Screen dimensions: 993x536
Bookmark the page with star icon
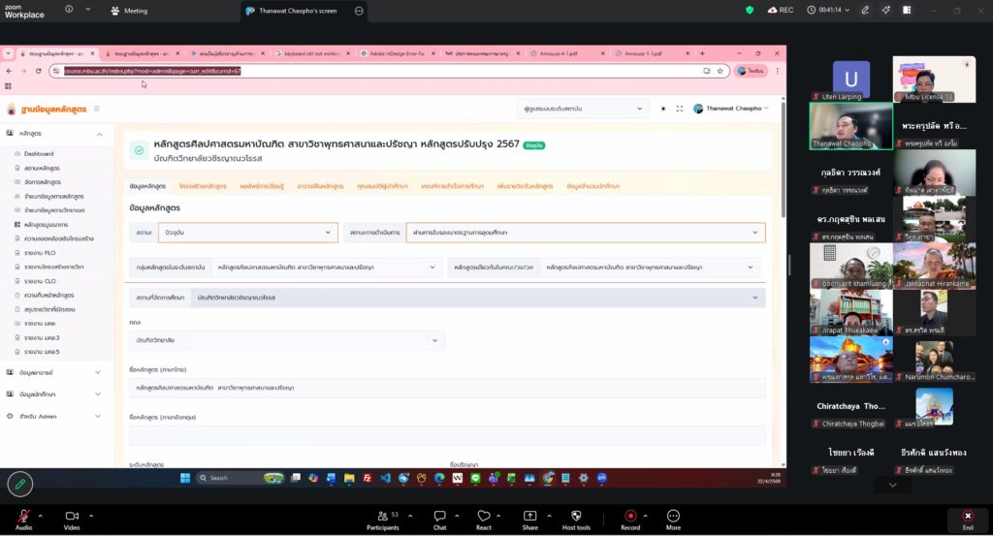point(720,71)
